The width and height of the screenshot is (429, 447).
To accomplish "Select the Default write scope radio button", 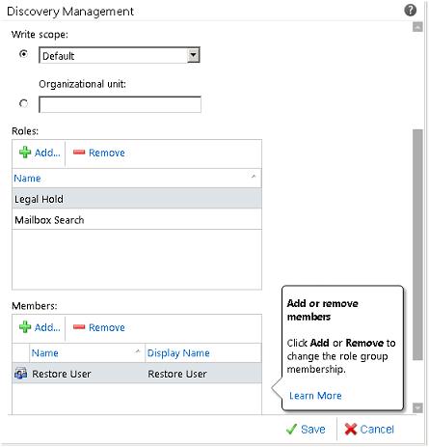I will pos(23,54).
